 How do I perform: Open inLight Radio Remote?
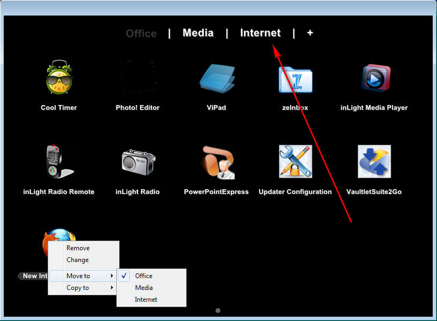pos(58,161)
